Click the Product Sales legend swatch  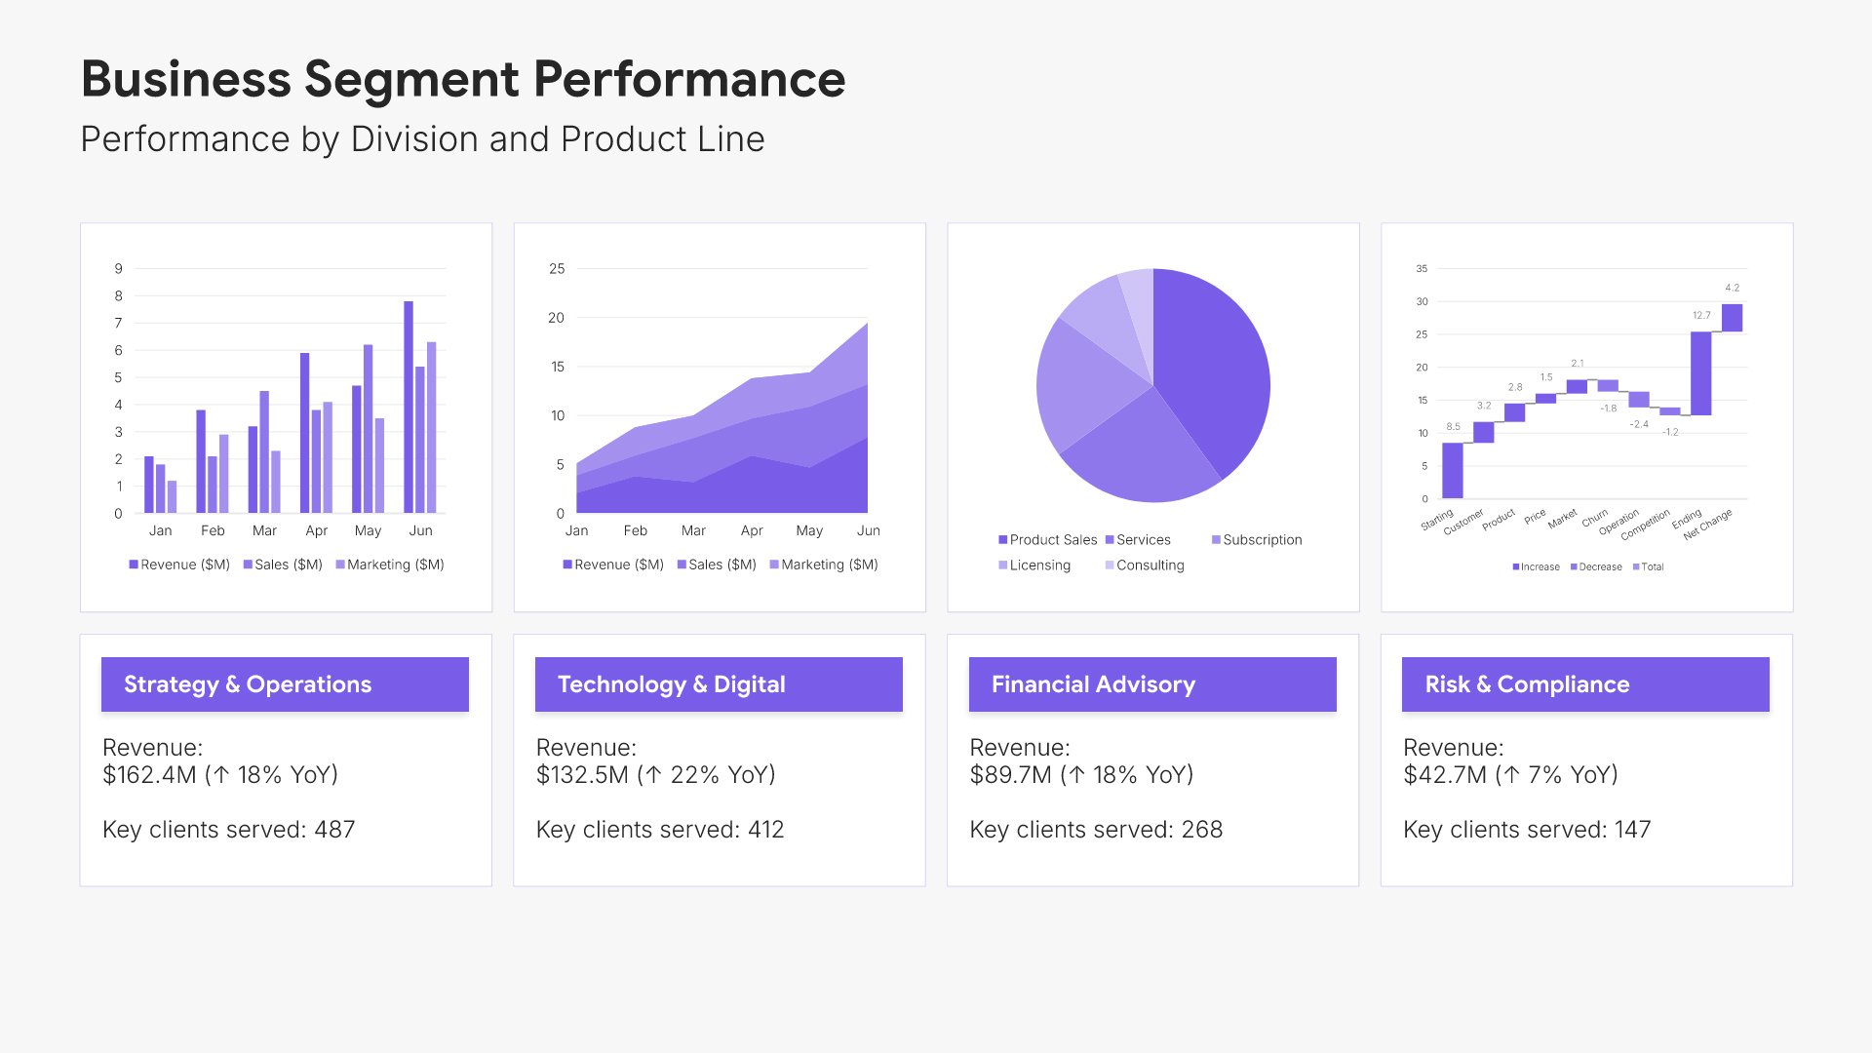[x=1002, y=540]
